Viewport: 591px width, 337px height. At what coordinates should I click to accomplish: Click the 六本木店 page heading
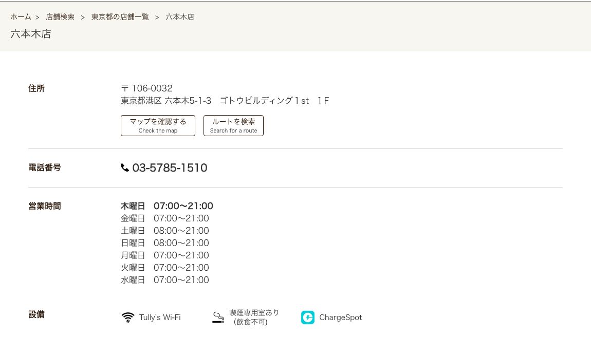tap(30, 34)
